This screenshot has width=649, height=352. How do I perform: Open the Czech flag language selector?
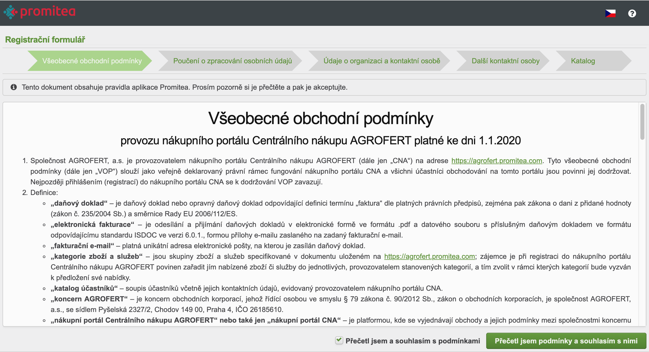coord(610,13)
